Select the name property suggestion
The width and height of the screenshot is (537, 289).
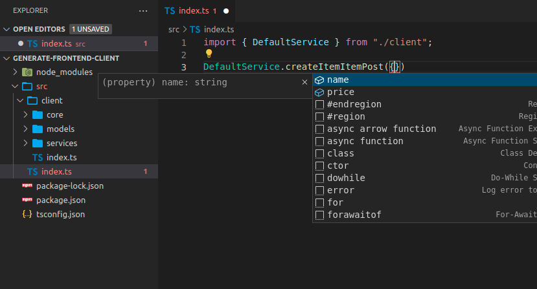point(338,80)
